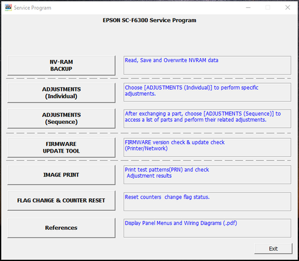Open ADJUSTMENTS (Sequence) menu
Image resolution: width=299 pixels, height=261 pixels.
point(61,119)
